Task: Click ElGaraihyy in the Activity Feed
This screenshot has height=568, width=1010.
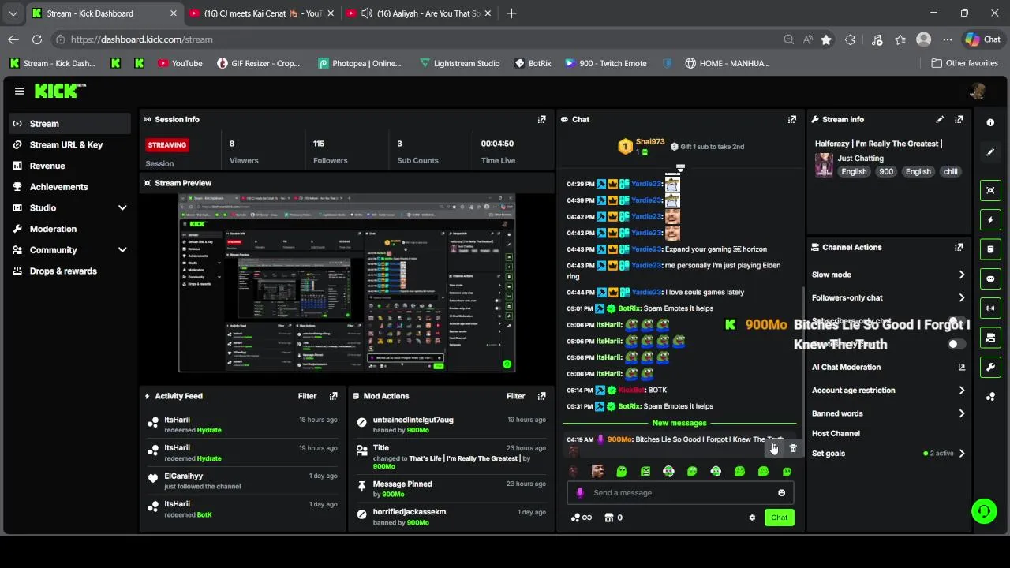Action: (x=183, y=476)
